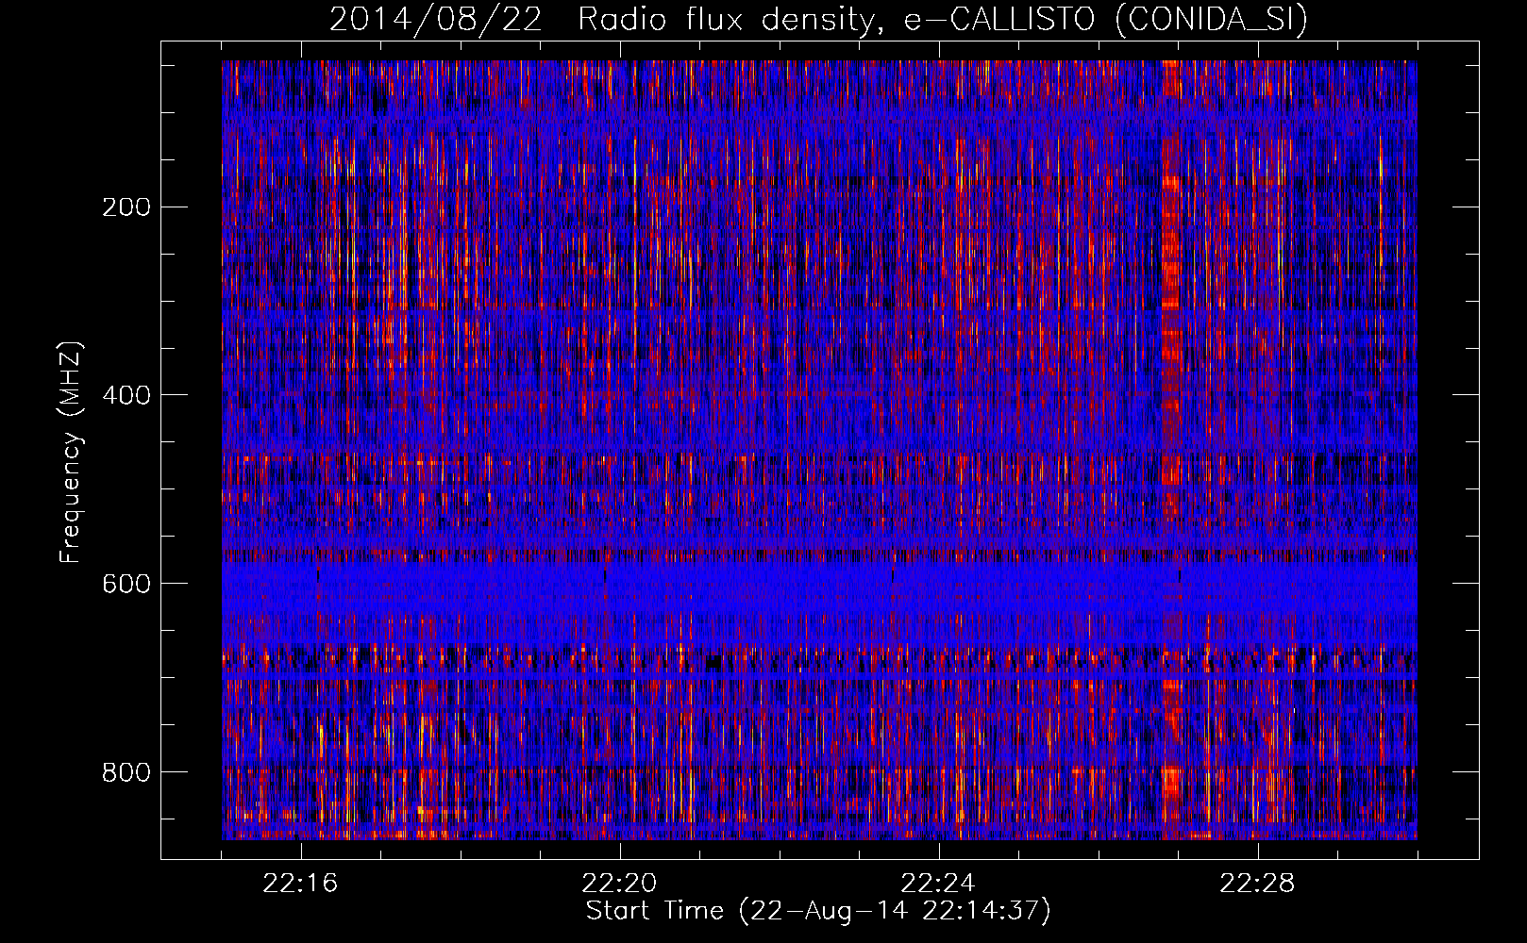Click the 22:20 time tick label
Viewport: 1527px width, 943px height.
click(x=619, y=884)
